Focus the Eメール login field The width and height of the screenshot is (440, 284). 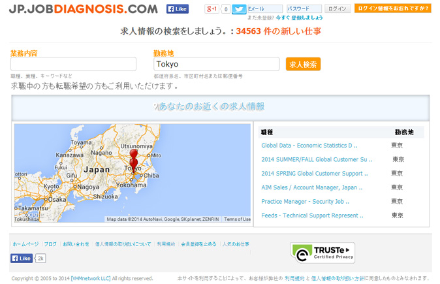tap(265, 8)
